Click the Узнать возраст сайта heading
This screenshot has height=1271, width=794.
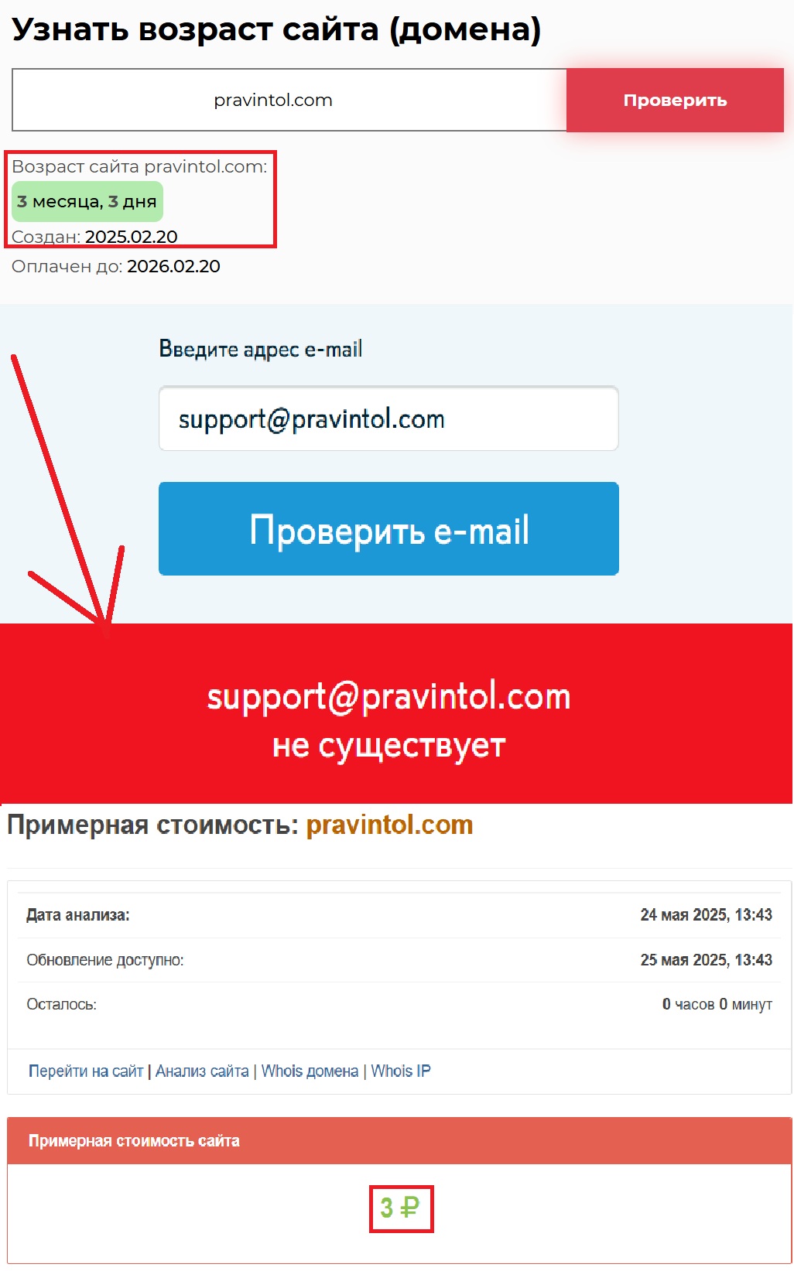(276, 29)
